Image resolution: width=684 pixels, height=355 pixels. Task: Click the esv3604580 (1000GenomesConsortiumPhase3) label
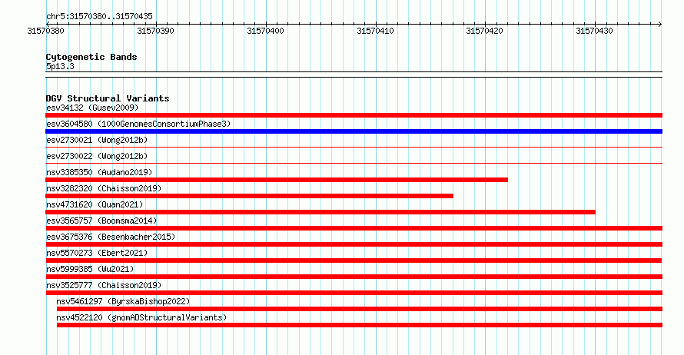click(138, 124)
